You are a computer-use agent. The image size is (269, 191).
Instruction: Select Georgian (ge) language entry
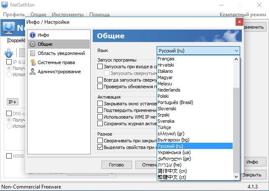(195, 159)
